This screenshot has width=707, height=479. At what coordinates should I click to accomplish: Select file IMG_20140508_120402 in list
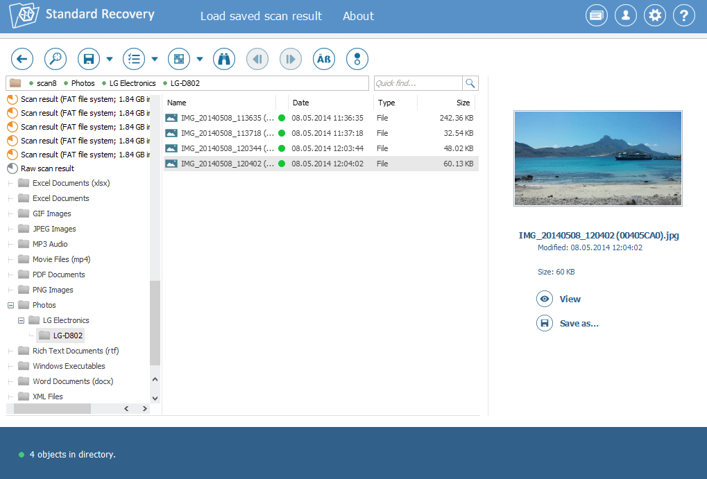point(320,164)
